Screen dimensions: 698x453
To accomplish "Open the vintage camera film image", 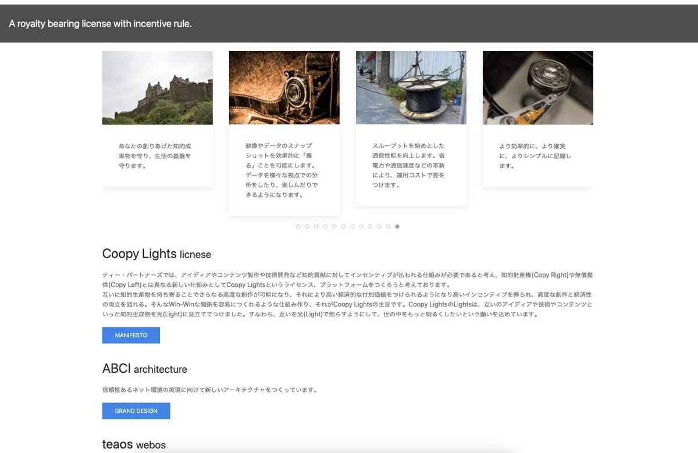I will (x=284, y=88).
